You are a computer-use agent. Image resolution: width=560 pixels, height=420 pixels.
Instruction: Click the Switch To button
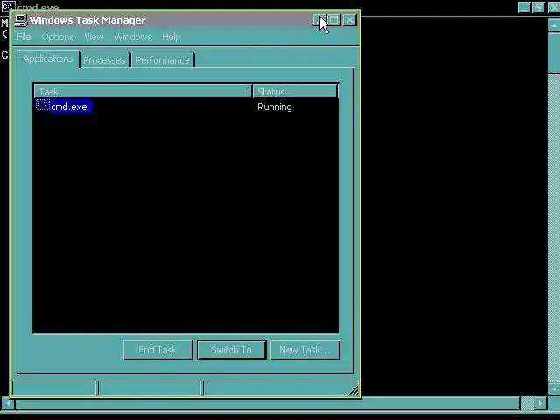pos(231,350)
